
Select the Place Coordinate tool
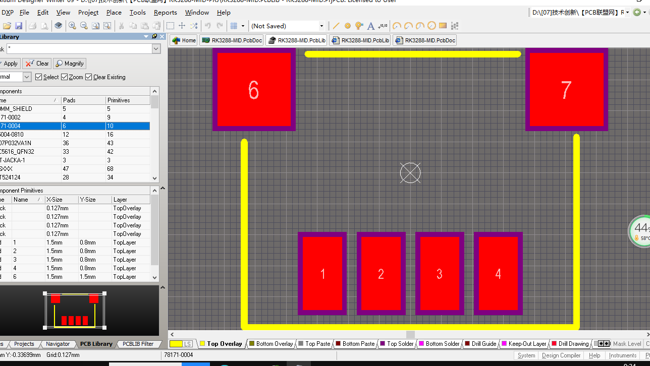(383, 26)
